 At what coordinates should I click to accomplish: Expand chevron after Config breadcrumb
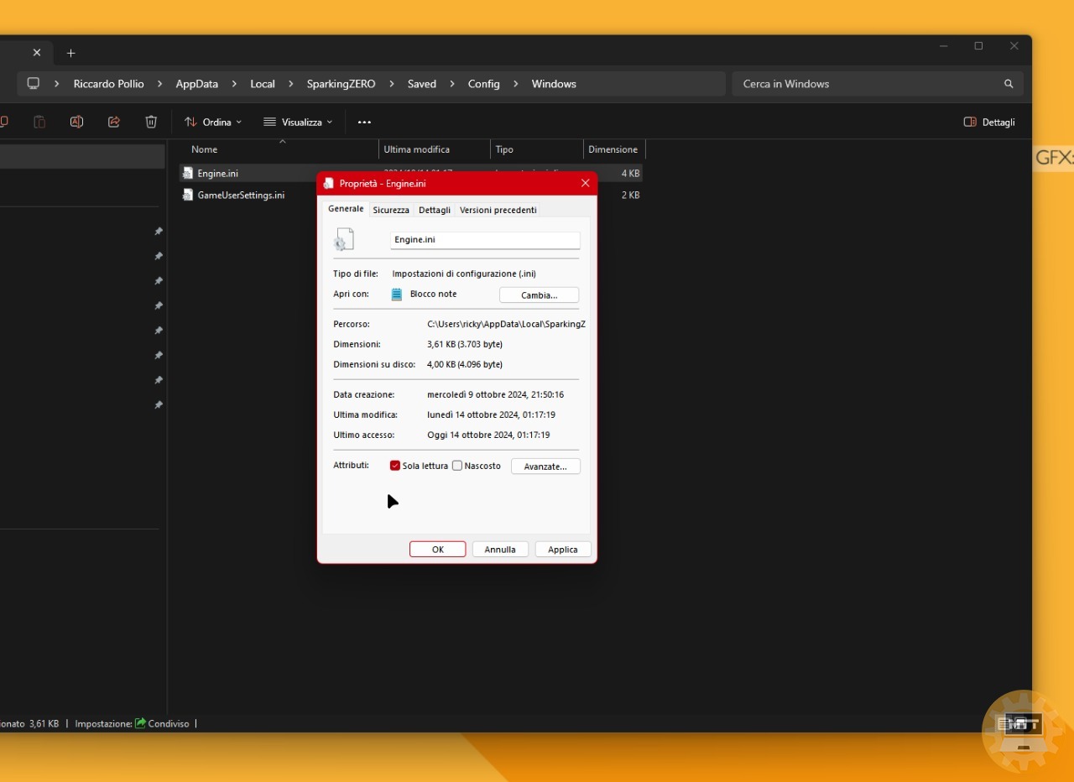pos(515,84)
